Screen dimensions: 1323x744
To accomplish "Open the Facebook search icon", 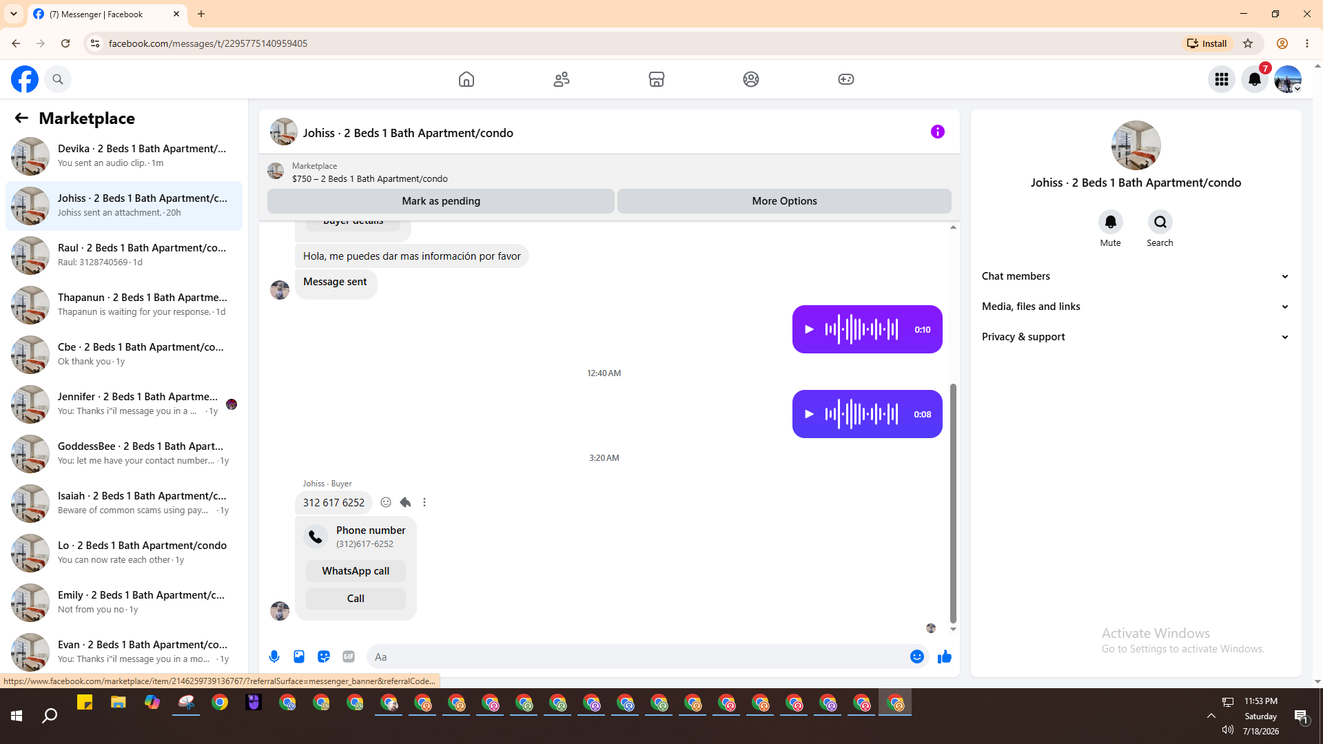I will [x=58, y=79].
